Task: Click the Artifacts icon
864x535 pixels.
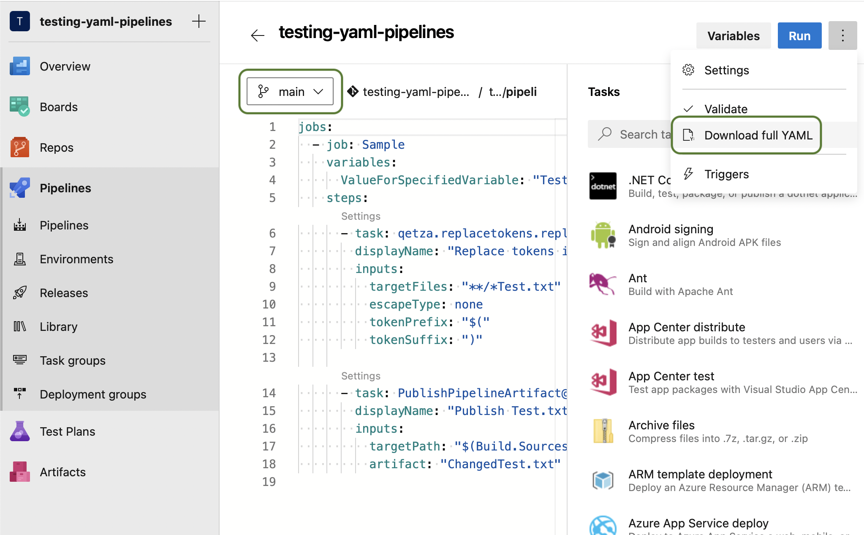Action: tap(19, 472)
